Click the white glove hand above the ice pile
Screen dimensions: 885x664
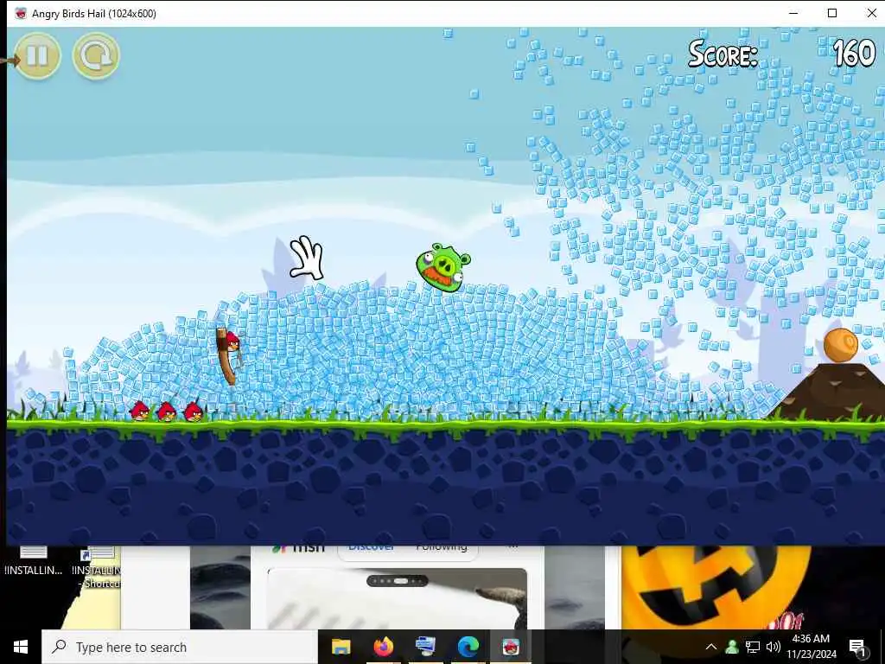tap(307, 258)
